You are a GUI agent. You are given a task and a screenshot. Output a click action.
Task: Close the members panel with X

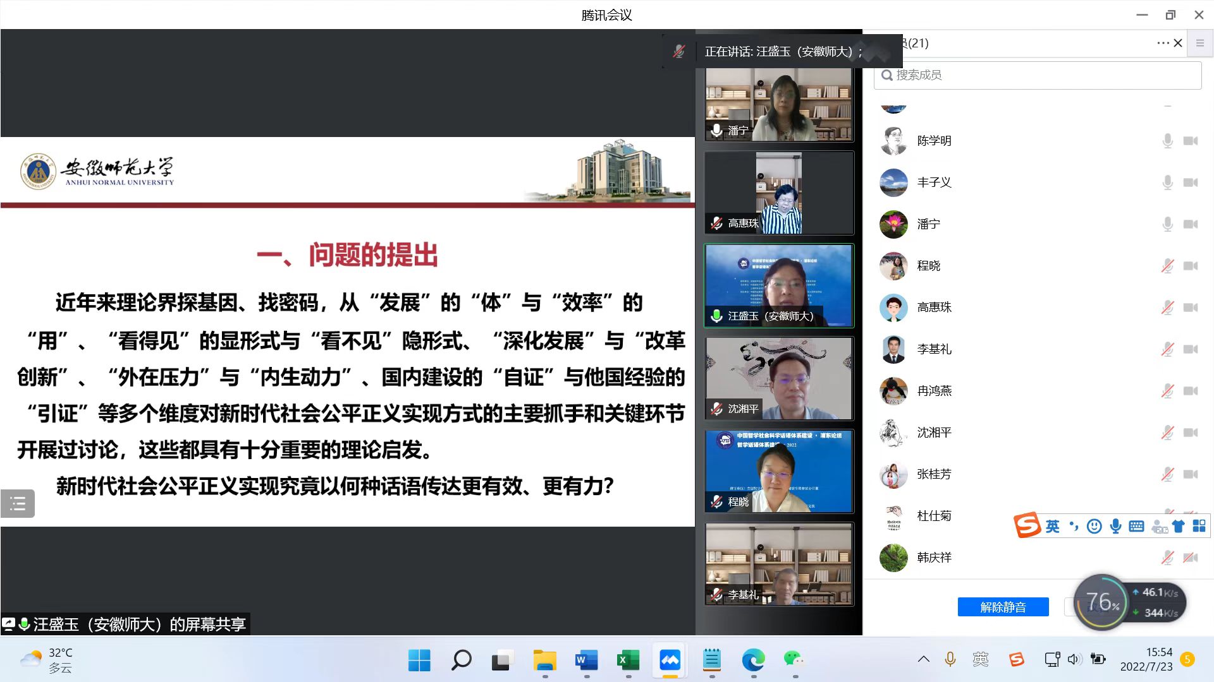[1178, 43]
